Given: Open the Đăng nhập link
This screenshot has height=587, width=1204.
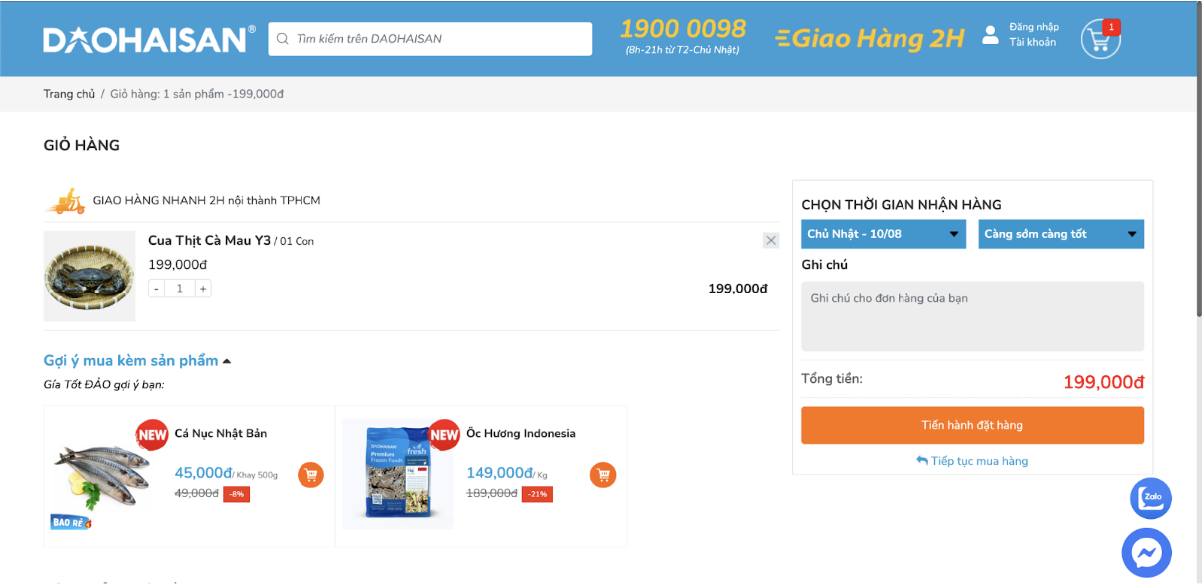Looking at the screenshot, I should (1034, 27).
